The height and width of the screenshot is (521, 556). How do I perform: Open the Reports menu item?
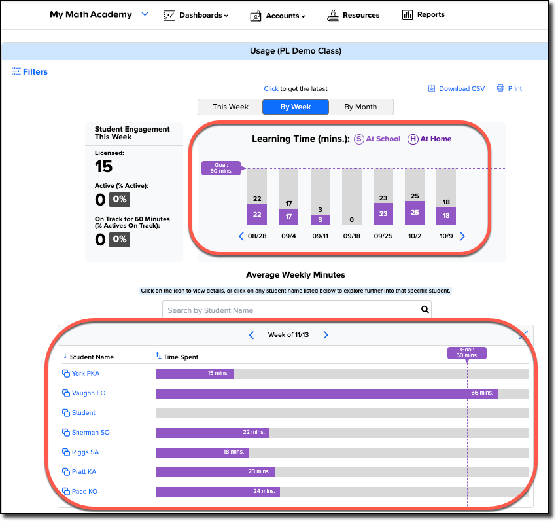[x=431, y=14]
